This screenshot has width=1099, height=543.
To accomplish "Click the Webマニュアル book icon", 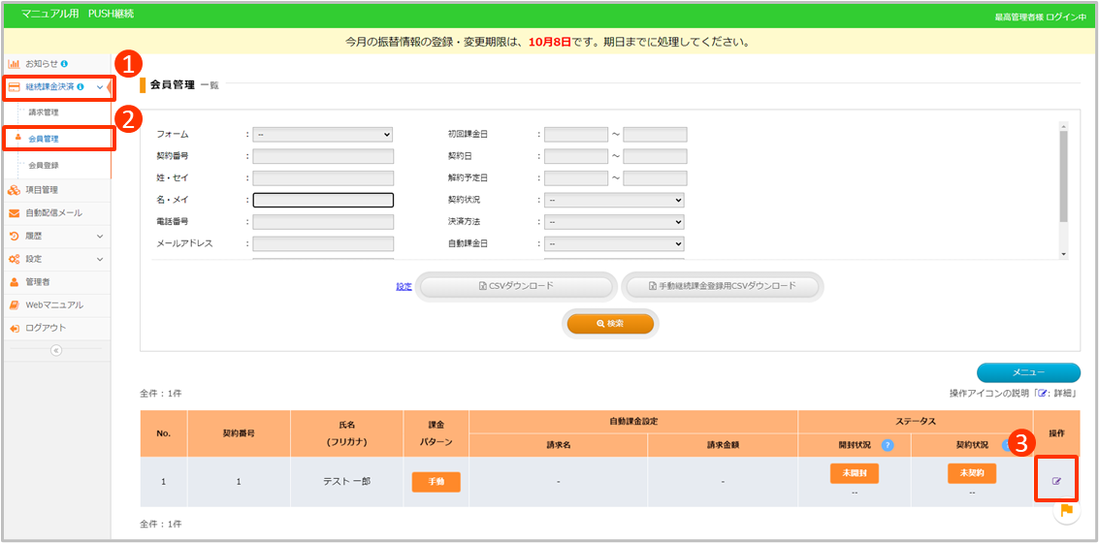I will (14, 304).
